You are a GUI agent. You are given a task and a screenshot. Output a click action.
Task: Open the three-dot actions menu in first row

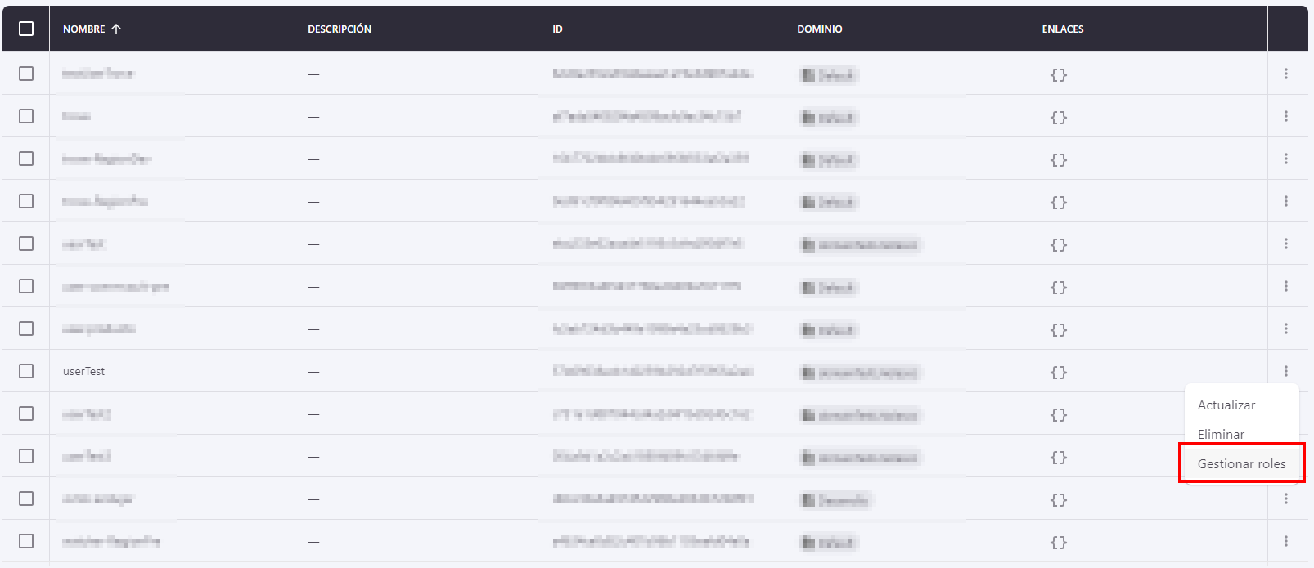[x=1285, y=74]
